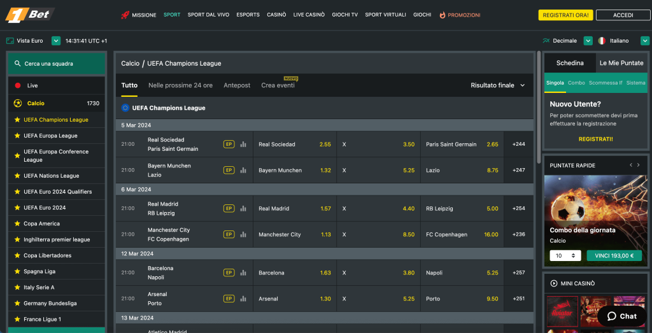652x333 pixels.
Task: Expand +257 more markets for Barcelona
Action: click(518, 273)
